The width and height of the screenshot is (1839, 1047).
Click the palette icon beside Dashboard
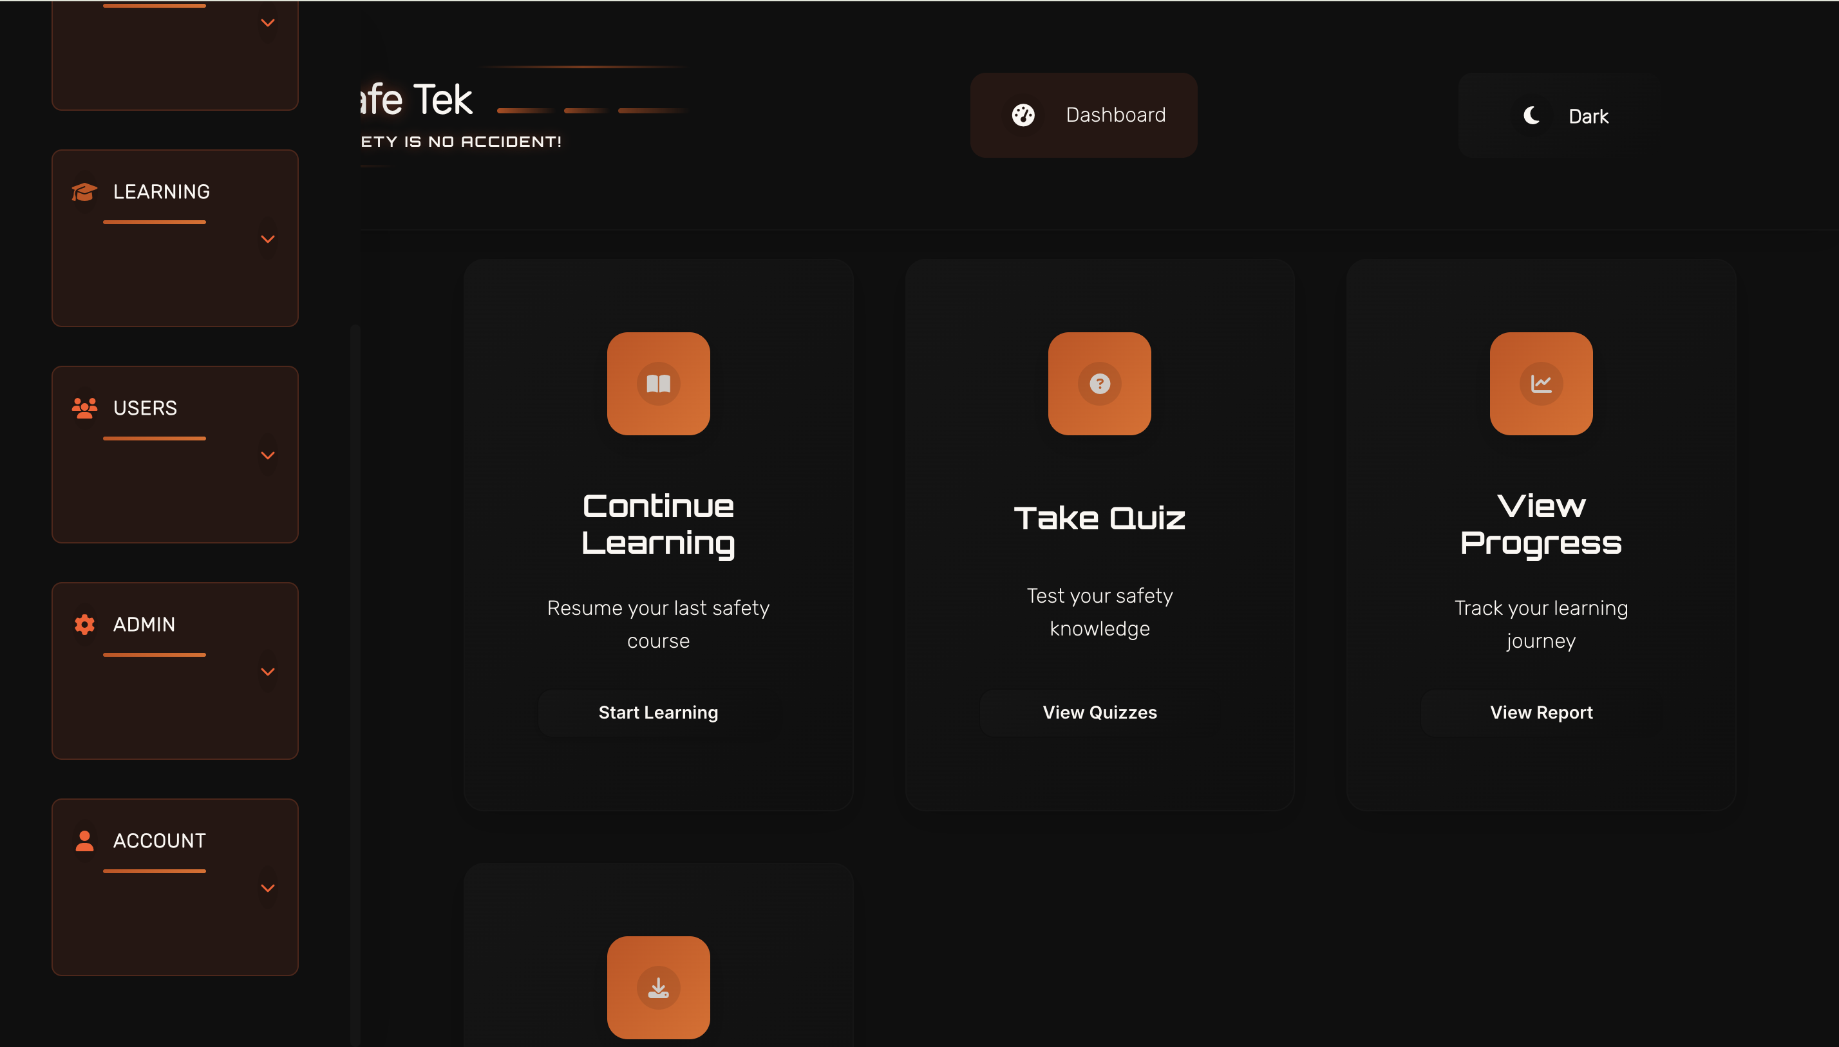pyautogui.click(x=1023, y=115)
